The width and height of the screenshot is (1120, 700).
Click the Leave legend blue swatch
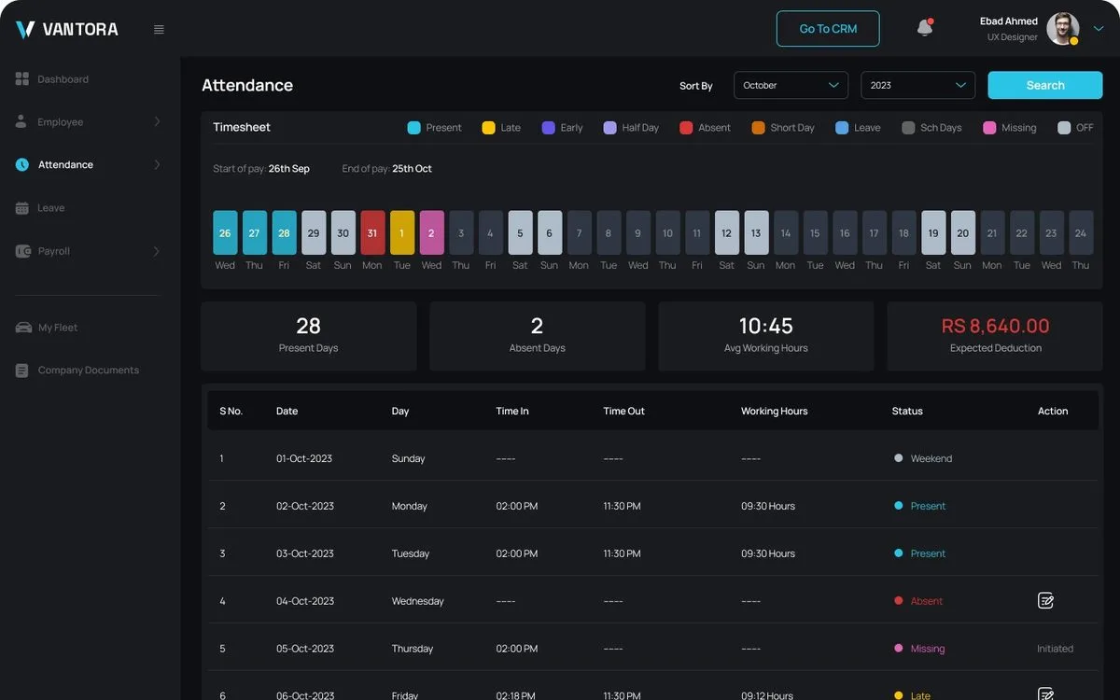842,128
